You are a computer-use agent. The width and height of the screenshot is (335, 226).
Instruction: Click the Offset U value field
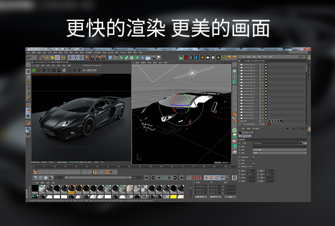pos(251,171)
